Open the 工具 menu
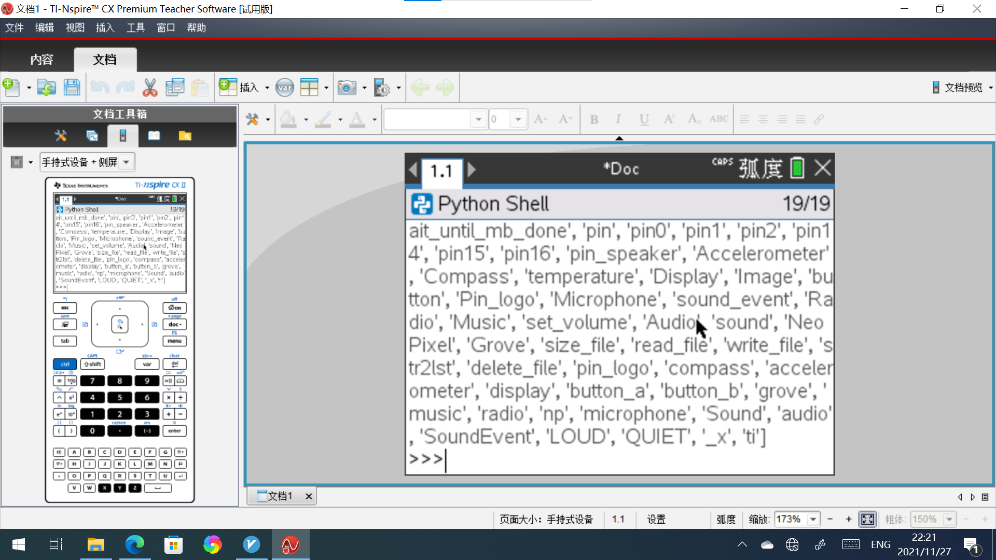The width and height of the screenshot is (996, 560). click(x=135, y=27)
